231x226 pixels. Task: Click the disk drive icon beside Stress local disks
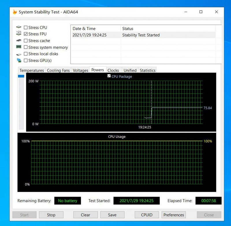pyautogui.click(x=19, y=54)
